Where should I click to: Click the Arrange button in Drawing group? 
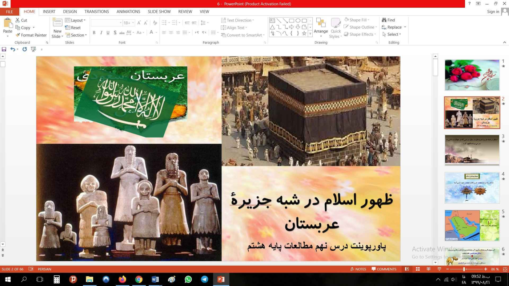[x=321, y=27]
